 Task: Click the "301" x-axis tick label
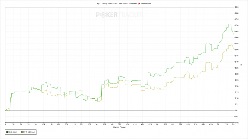[97, 124]
